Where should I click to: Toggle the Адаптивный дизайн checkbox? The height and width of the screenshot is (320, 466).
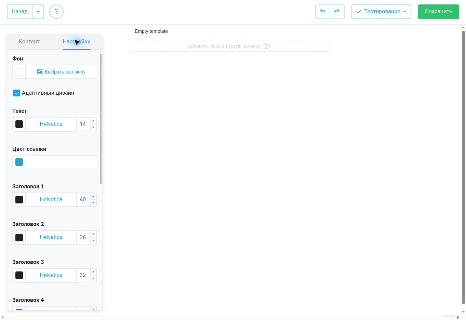pos(17,93)
